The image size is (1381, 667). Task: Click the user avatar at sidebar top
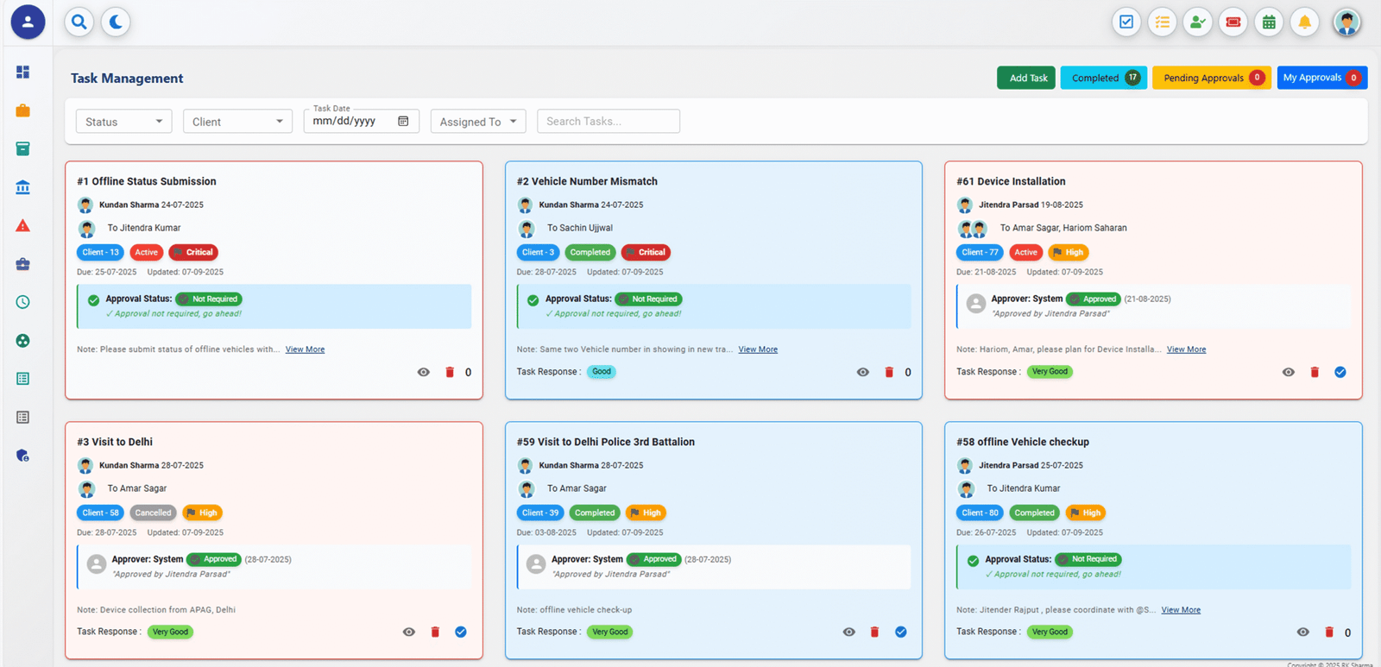click(28, 22)
